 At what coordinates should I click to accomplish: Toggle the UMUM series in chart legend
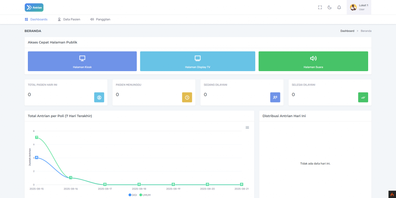point(145,195)
